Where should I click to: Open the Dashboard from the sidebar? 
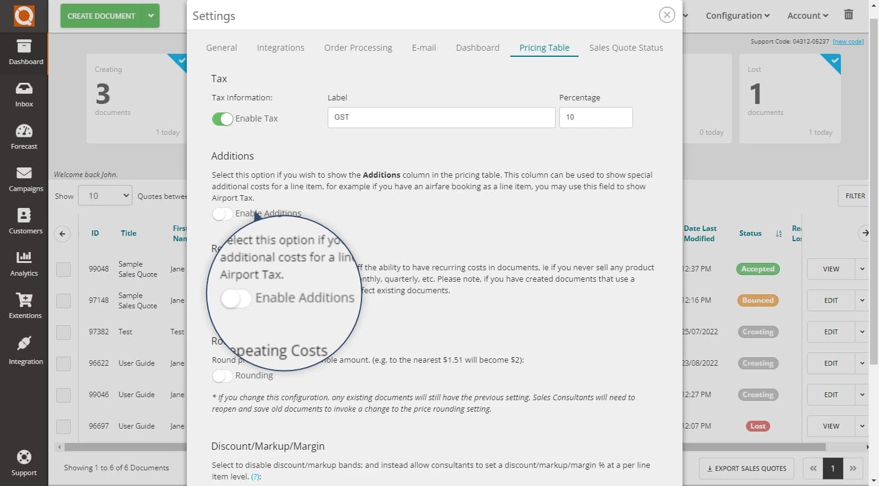(x=24, y=52)
